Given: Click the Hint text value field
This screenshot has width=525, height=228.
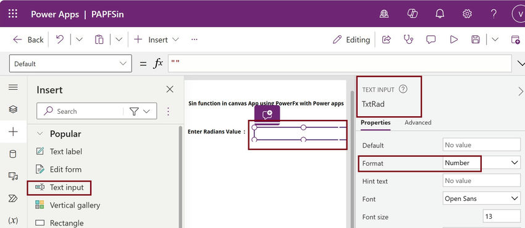Looking at the screenshot, I should coord(482,181).
